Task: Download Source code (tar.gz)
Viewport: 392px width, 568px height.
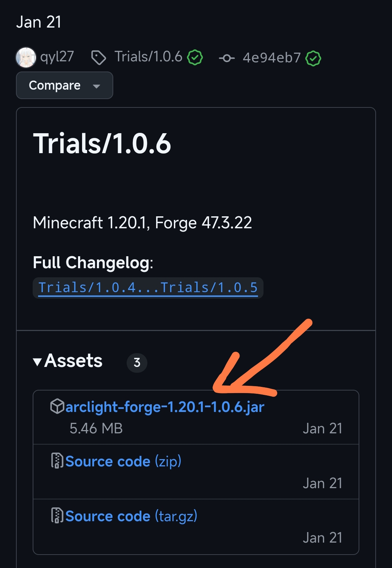Action: (131, 516)
